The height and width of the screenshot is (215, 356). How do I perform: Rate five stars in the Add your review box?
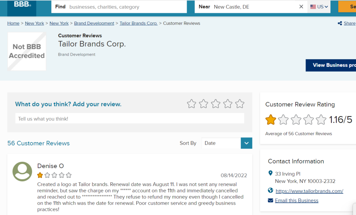click(240, 104)
